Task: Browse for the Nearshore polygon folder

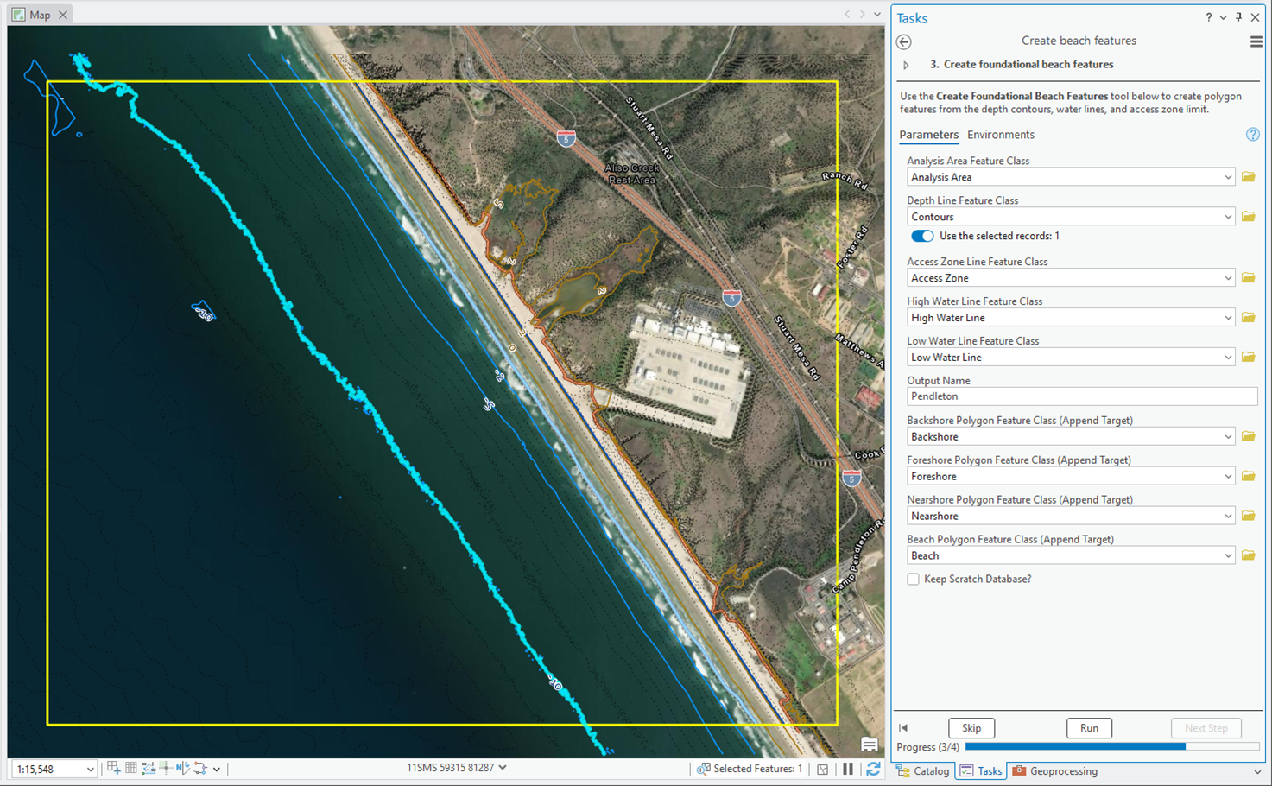Action: [1248, 517]
